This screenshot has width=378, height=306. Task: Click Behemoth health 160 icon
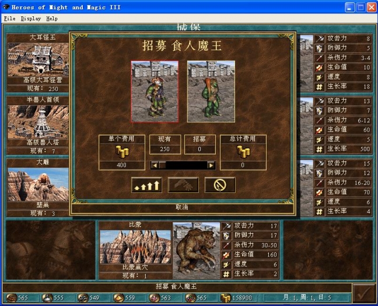click(226, 255)
